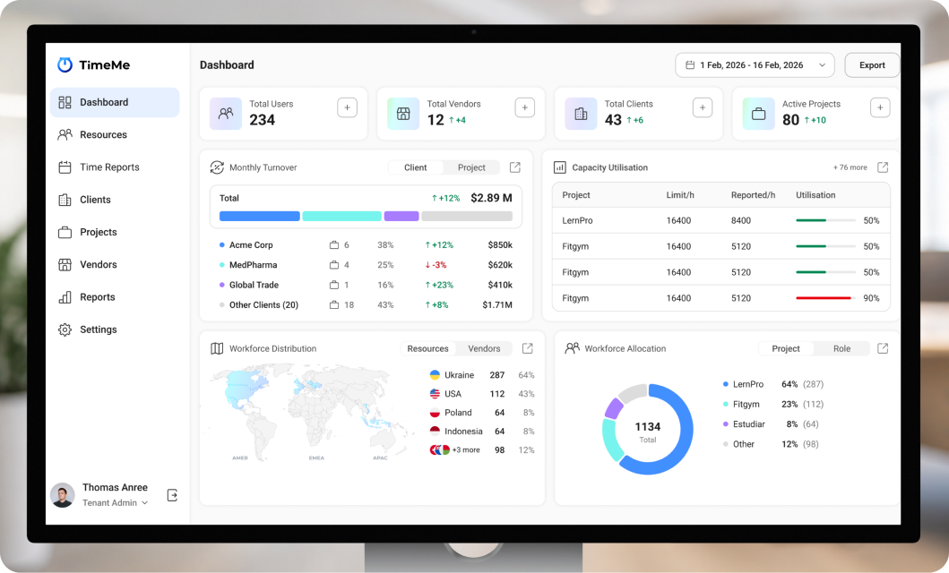This screenshot has width=949, height=573.
Task: Click the Export button
Action: (x=872, y=65)
